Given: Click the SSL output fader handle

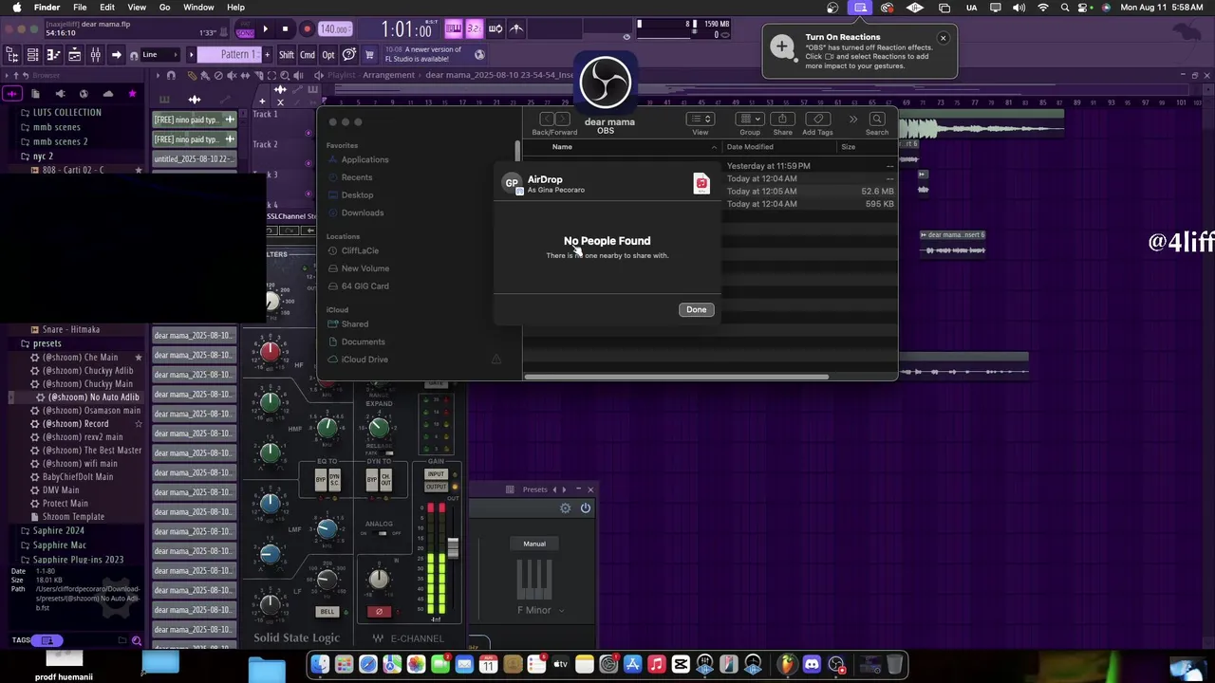Looking at the screenshot, I should click(454, 548).
